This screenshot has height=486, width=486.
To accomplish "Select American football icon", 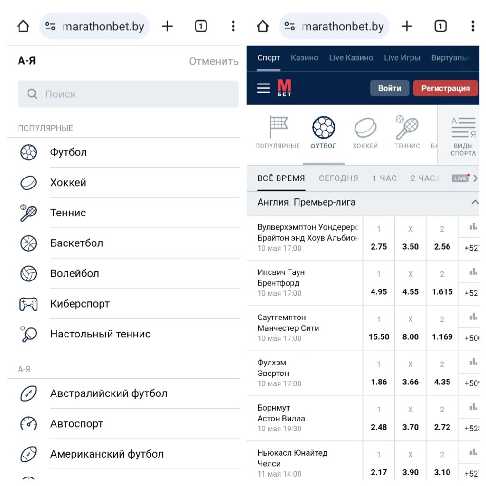I will pos(28,454).
